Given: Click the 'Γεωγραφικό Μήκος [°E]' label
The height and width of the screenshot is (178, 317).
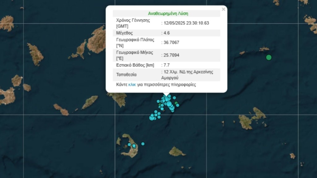Looking at the screenshot, I should click(x=135, y=55).
